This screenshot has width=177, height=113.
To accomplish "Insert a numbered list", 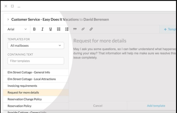I will (x=67, y=29).
